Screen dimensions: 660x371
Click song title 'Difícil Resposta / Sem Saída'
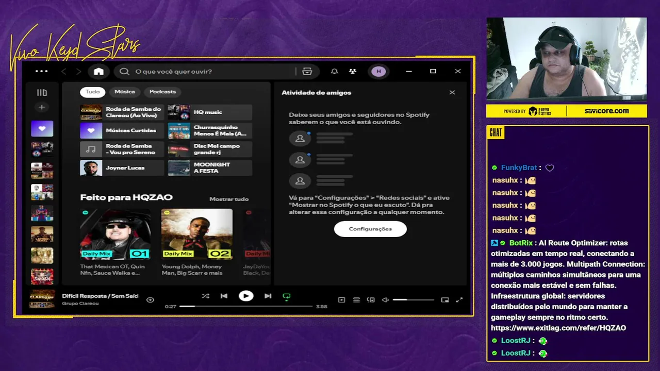(x=100, y=296)
